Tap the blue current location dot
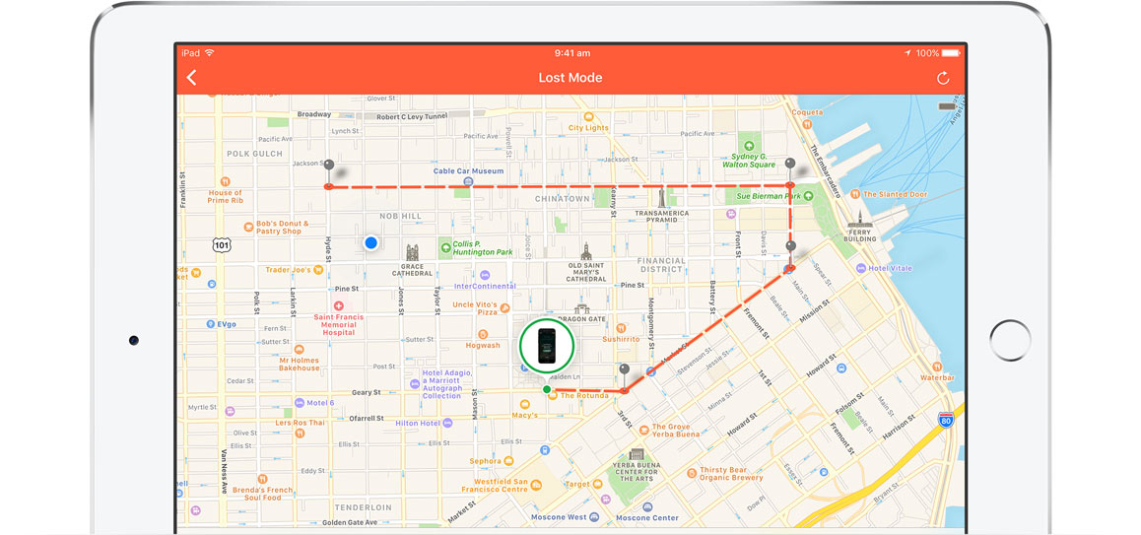 point(371,242)
